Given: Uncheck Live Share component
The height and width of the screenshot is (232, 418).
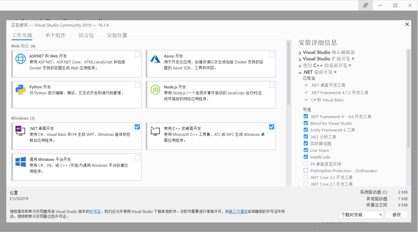Looking at the screenshot, I should coord(306,150).
